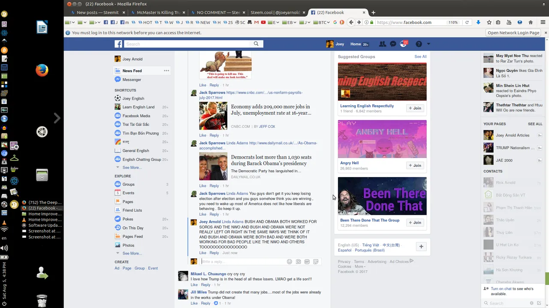The height and width of the screenshot is (308, 549).
Task: Open News Feed options ellipsis
Action: tap(166, 71)
